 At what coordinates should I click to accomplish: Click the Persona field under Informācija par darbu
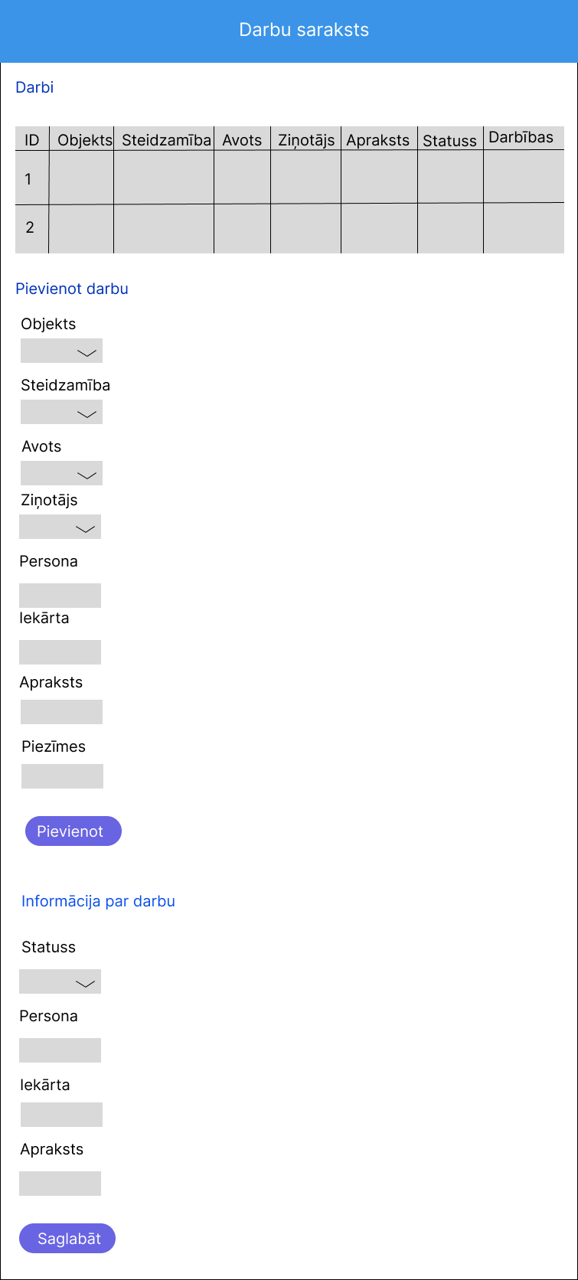tap(60, 1050)
